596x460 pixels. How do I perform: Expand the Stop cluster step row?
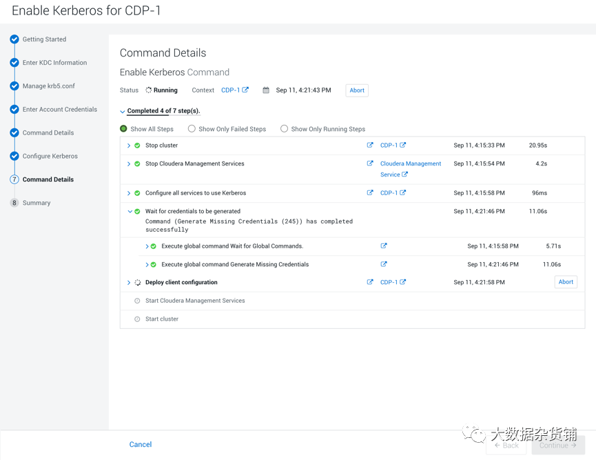point(129,146)
